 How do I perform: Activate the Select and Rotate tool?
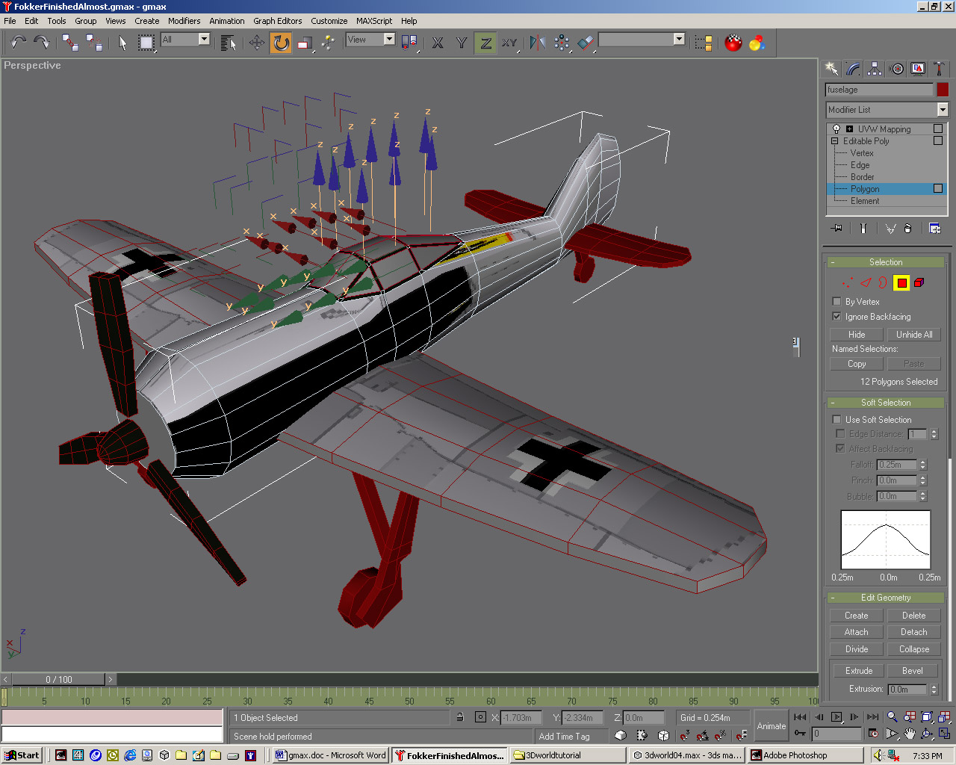coord(281,43)
